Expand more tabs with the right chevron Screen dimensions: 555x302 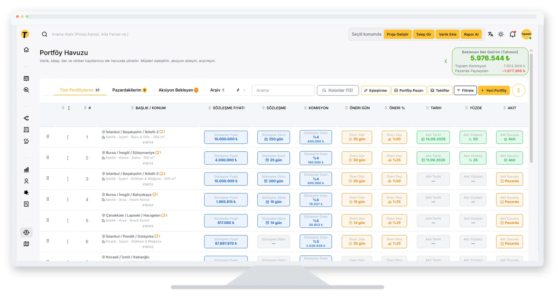pyautogui.click(x=244, y=90)
